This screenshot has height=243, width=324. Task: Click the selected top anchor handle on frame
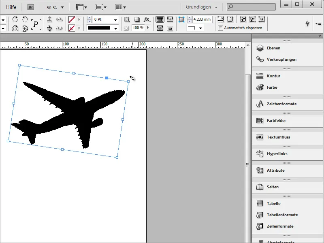click(107, 78)
